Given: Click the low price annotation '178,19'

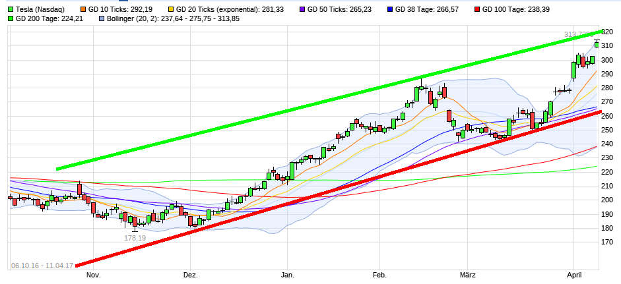Looking at the screenshot, I should click(135, 238).
